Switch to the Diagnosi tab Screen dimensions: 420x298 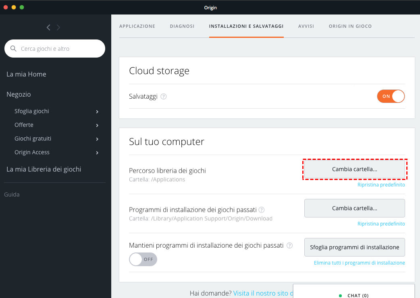pyautogui.click(x=182, y=26)
